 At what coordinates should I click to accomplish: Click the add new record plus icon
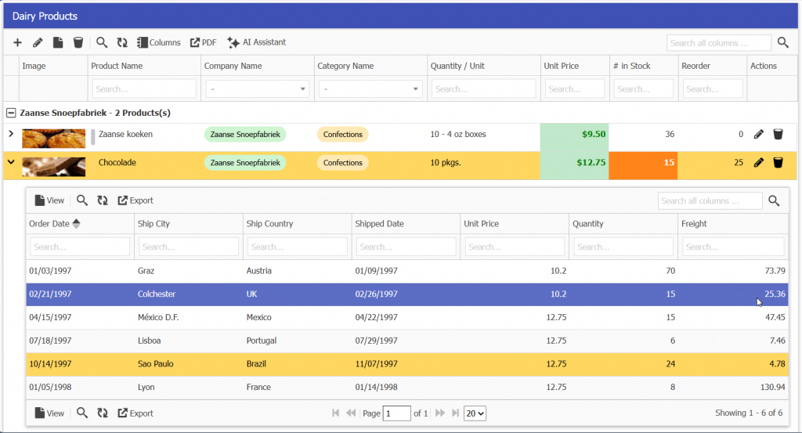point(18,42)
